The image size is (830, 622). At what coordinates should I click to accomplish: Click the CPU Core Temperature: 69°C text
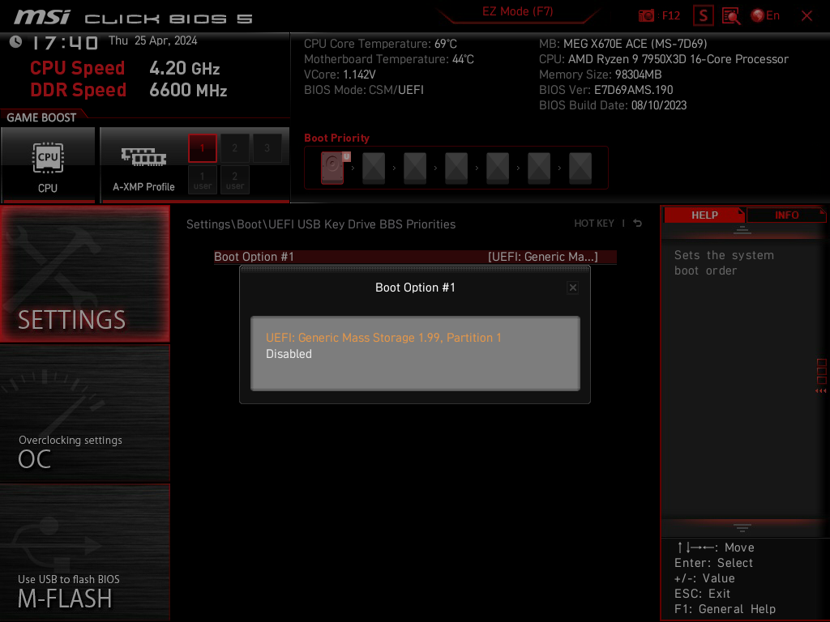click(380, 44)
